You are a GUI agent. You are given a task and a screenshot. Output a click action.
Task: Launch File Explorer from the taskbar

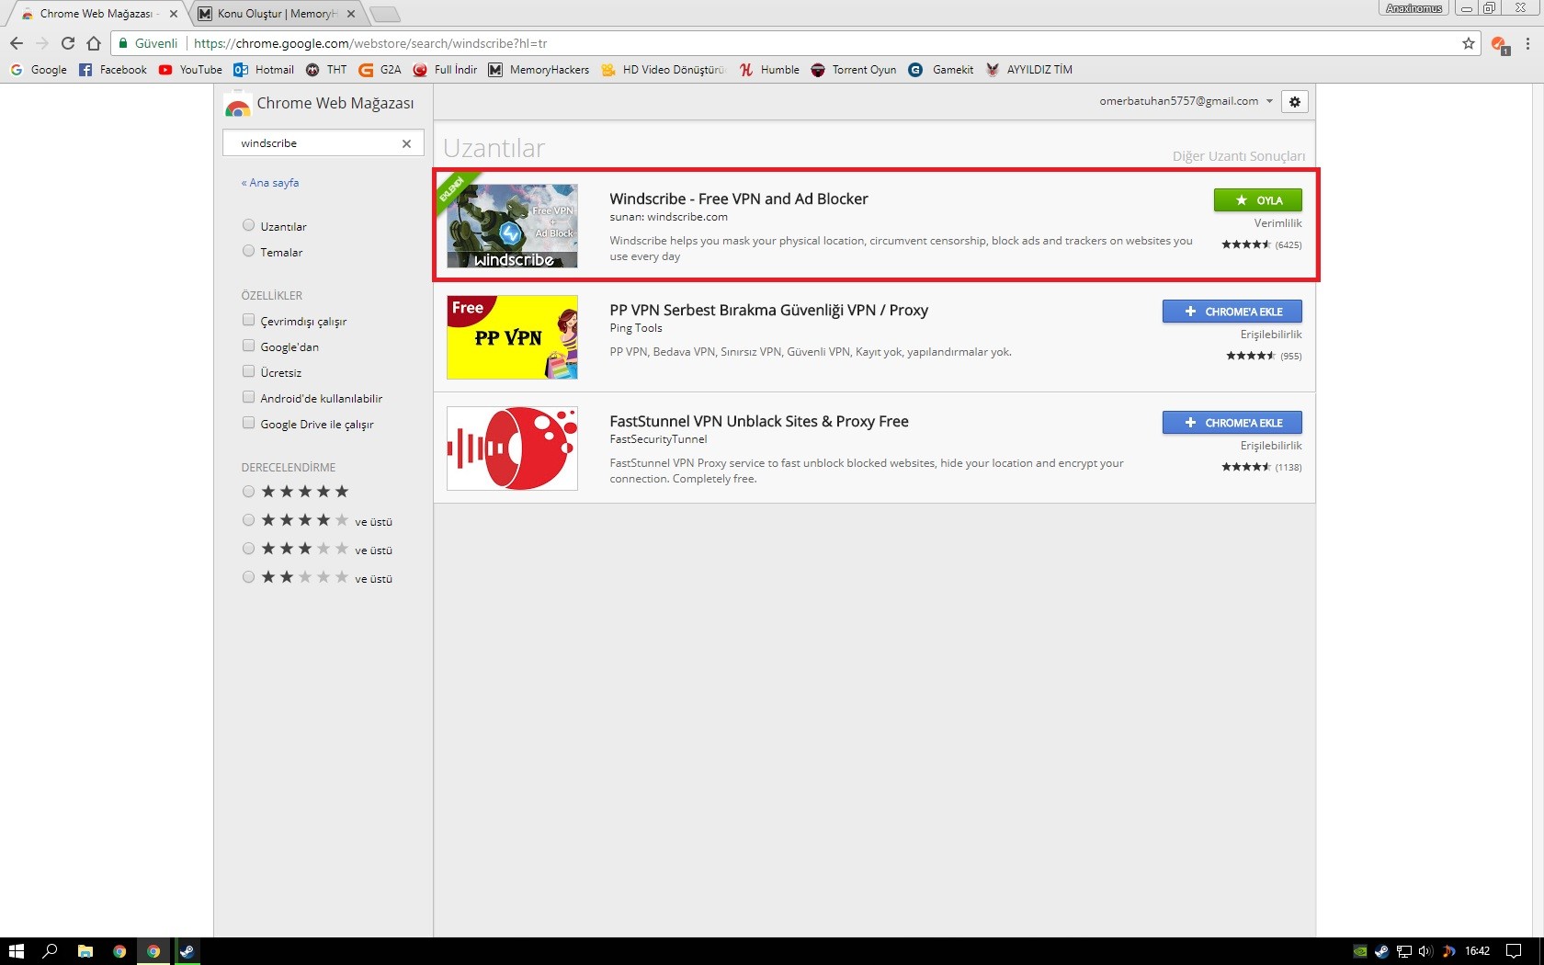tap(85, 951)
